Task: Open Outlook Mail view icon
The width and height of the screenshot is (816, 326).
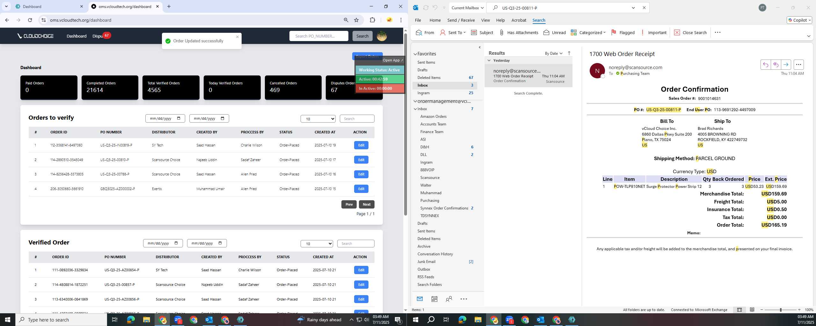Action: [x=420, y=299]
